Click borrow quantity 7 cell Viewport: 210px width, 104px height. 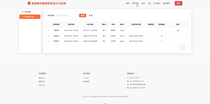tap(161, 30)
